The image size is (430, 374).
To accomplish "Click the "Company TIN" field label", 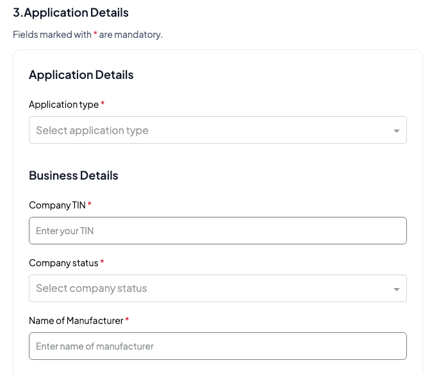I will click(58, 205).
